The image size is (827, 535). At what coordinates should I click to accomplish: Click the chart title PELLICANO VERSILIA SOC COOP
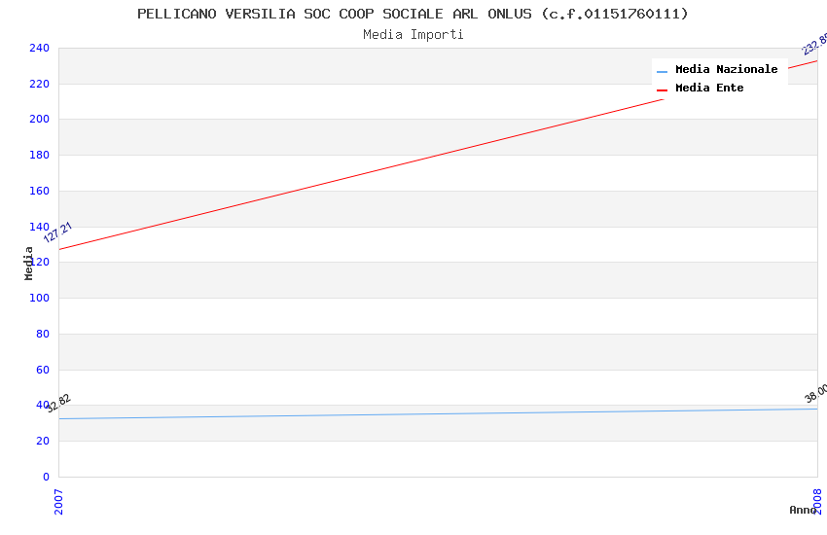(413, 14)
